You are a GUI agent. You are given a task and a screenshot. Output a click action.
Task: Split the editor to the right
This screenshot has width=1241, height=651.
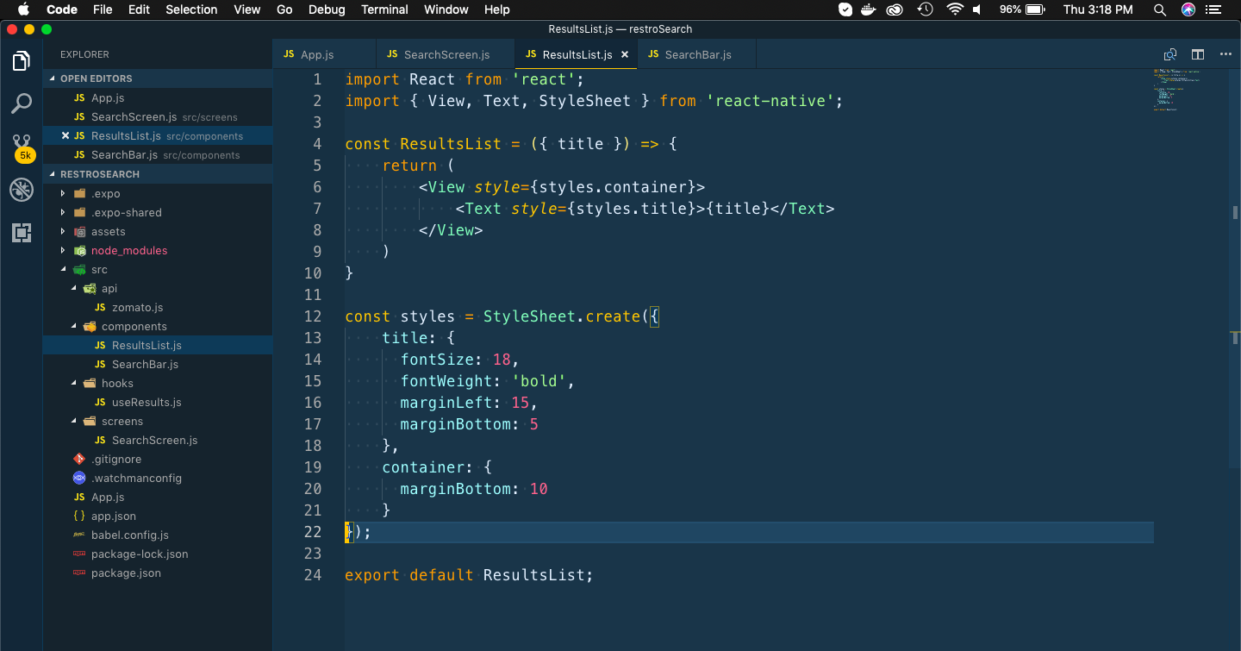(x=1198, y=54)
